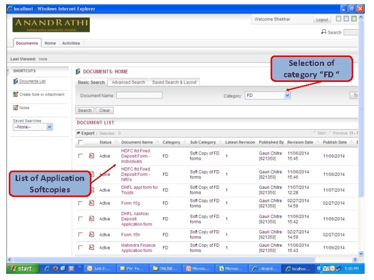Sort by Revision Date column arrow icon
This screenshot has height=280, width=374.
(318, 142)
